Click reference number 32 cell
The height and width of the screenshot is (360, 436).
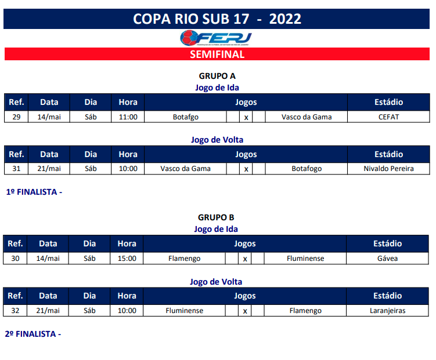[15, 311]
